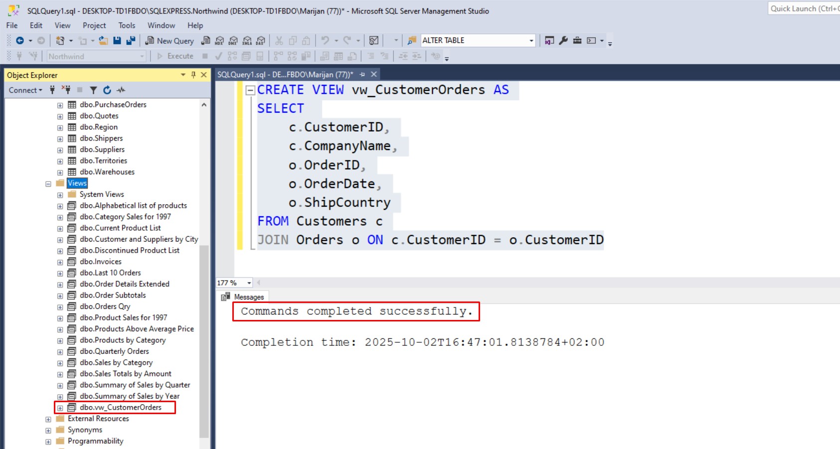
Task: Pin the Object Explorer panel
Action: click(193, 75)
